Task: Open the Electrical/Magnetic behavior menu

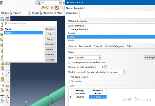Action: pos(114,46)
